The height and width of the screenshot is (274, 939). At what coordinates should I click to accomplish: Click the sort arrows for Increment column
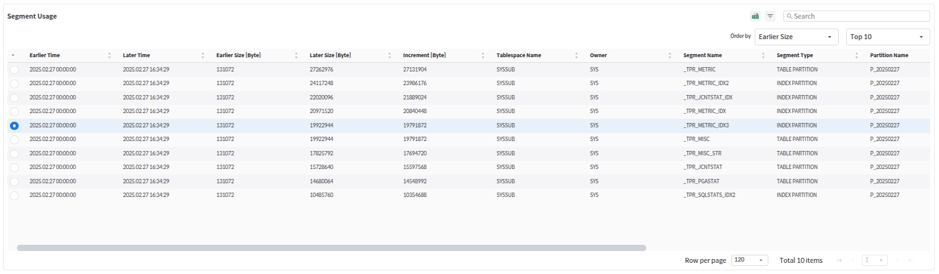point(483,55)
